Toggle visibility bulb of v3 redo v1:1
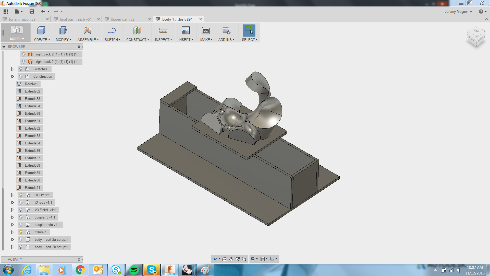Image resolution: width=490 pixels, height=276 pixels. click(x=21, y=202)
